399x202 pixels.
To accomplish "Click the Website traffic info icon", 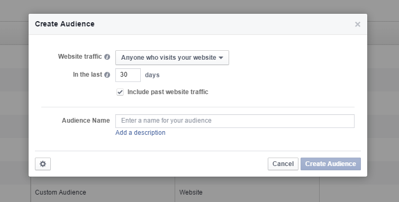I will coord(107,57).
